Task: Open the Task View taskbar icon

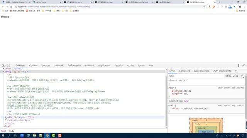Action: (x=15, y=135)
